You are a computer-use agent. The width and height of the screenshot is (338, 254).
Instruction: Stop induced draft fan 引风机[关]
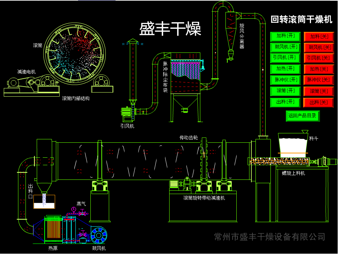[x=318, y=58]
